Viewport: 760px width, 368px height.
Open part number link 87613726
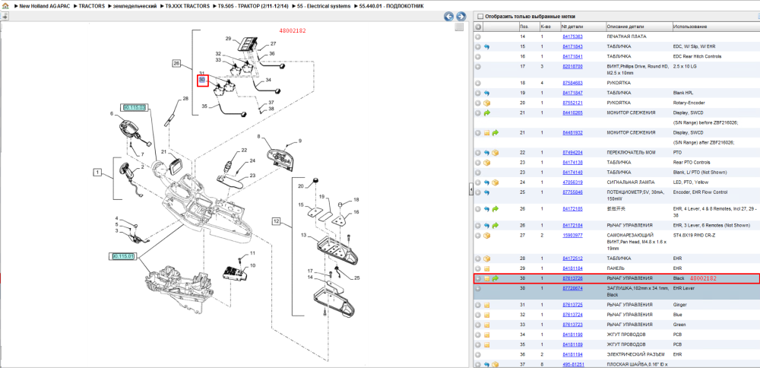coord(572,278)
